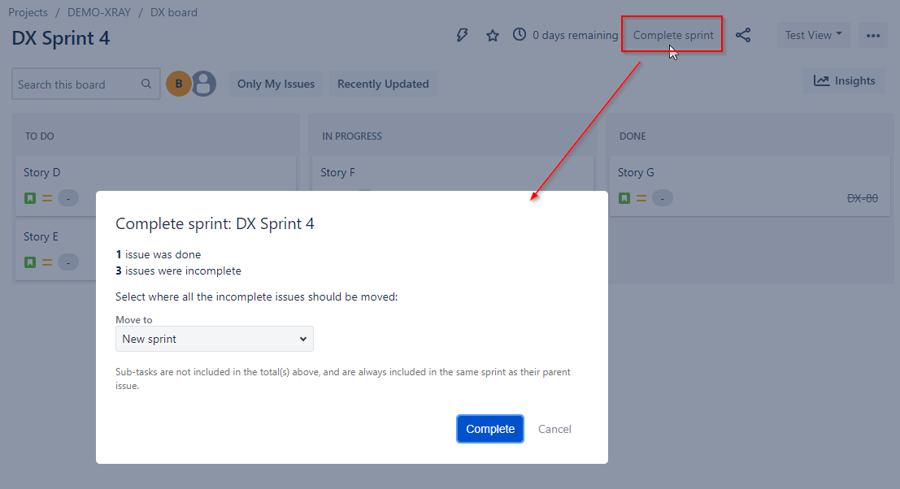
Task: Open the Story D card
Action: click(x=155, y=186)
